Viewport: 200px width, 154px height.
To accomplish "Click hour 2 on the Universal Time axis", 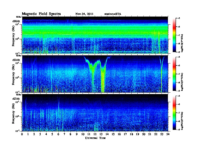I will click(x=34, y=134).
